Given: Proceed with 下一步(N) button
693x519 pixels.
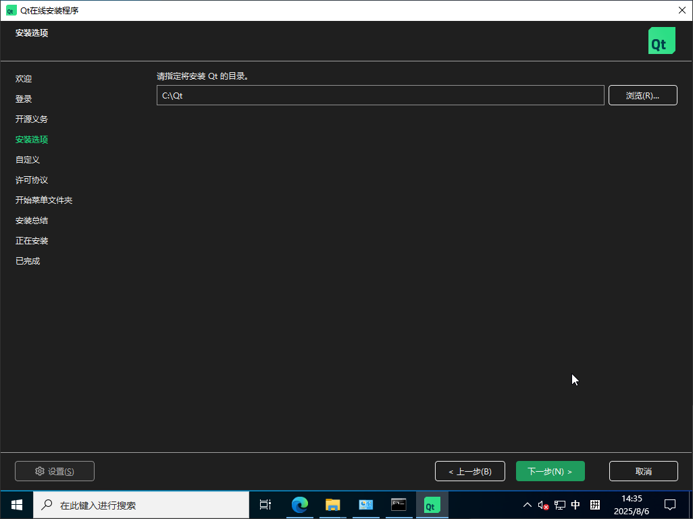Looking at the screenshot, I should (550, 471).
